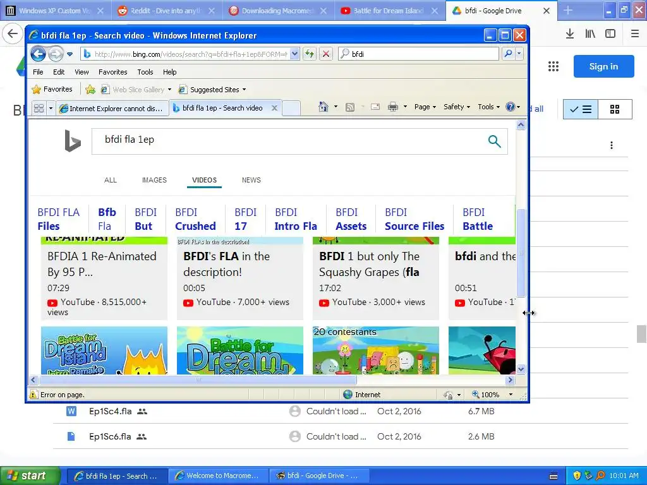Image resolution: width=647 pixels, height=485 pixels.
Task: Expand the Suggested Sites dropdown
Action: (x=245, y=90)
